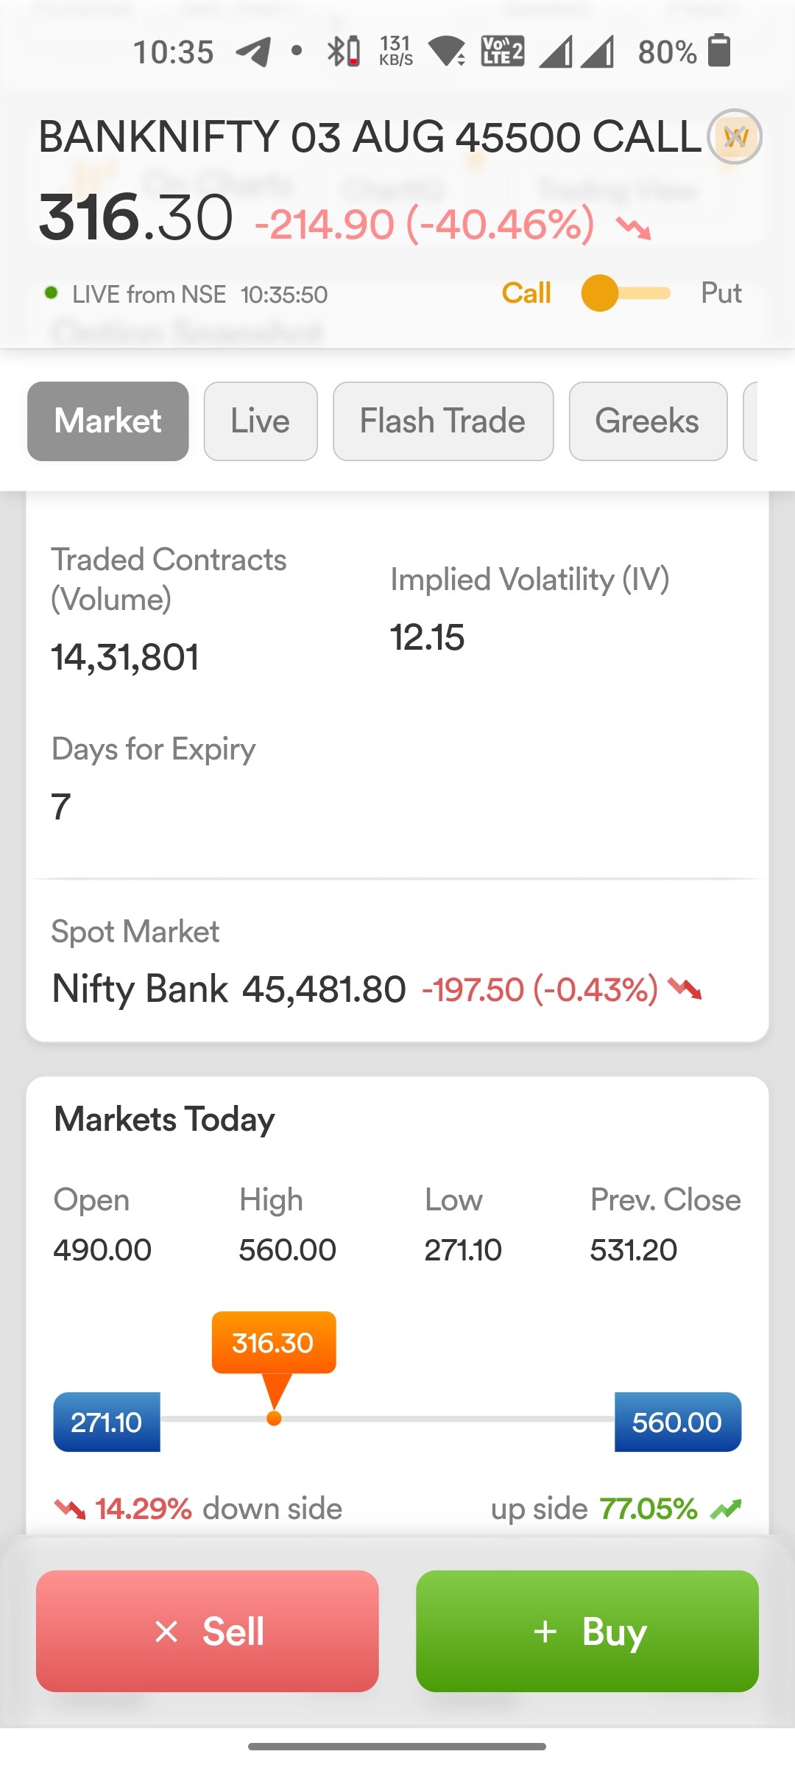Tap the 316.30 price range marker
Image resolution: width=795 pixels, height=1768 pixels.
(274, 1343)
